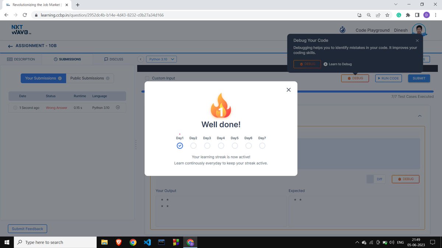
Task: Switch to the DESCRIPTION tab
Action: point(21,59)
